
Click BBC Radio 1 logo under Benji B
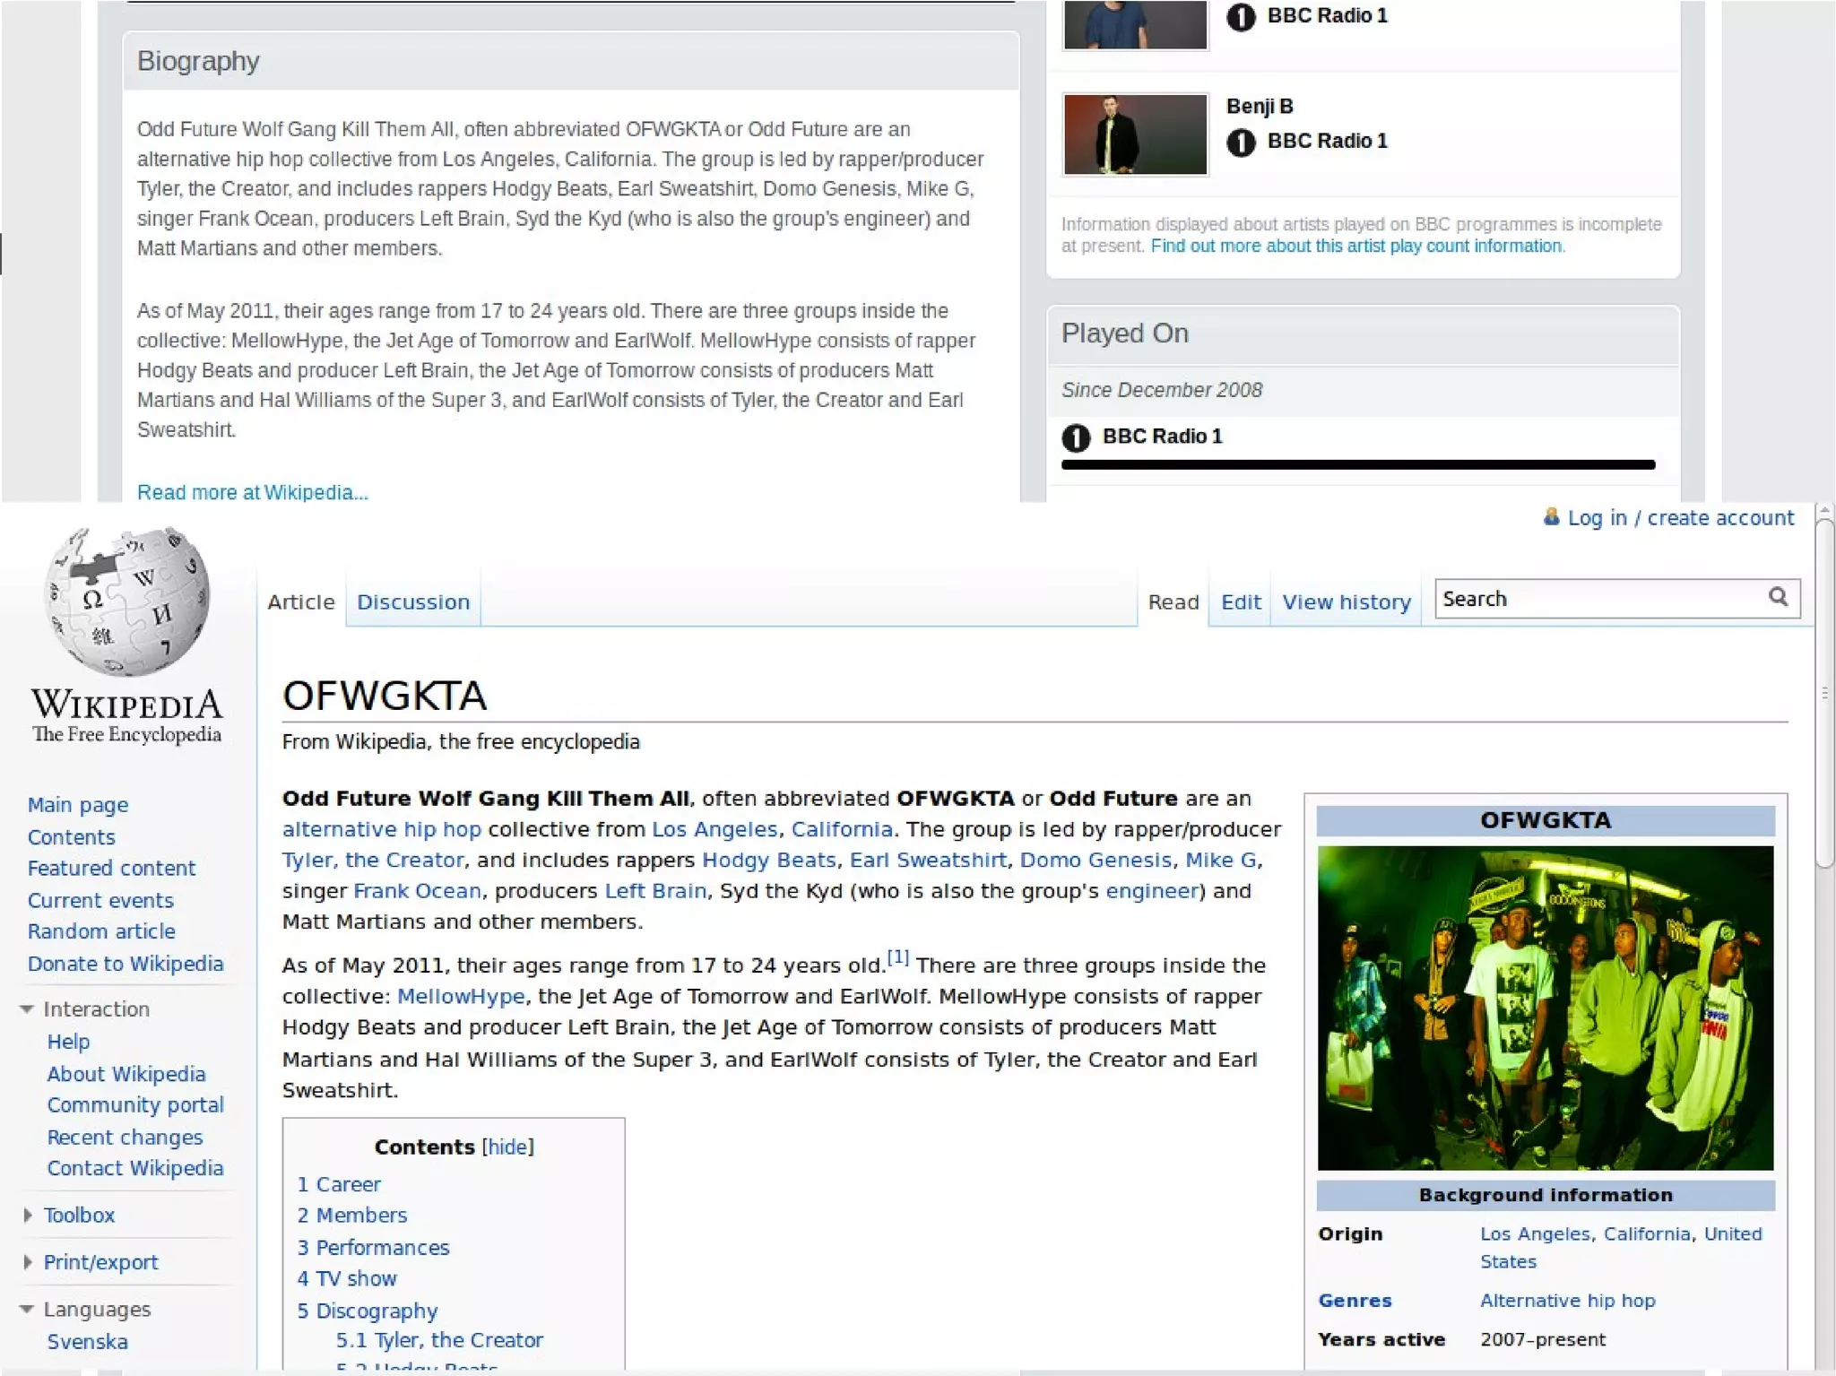pyautogui.click(x=1241, y=142)
